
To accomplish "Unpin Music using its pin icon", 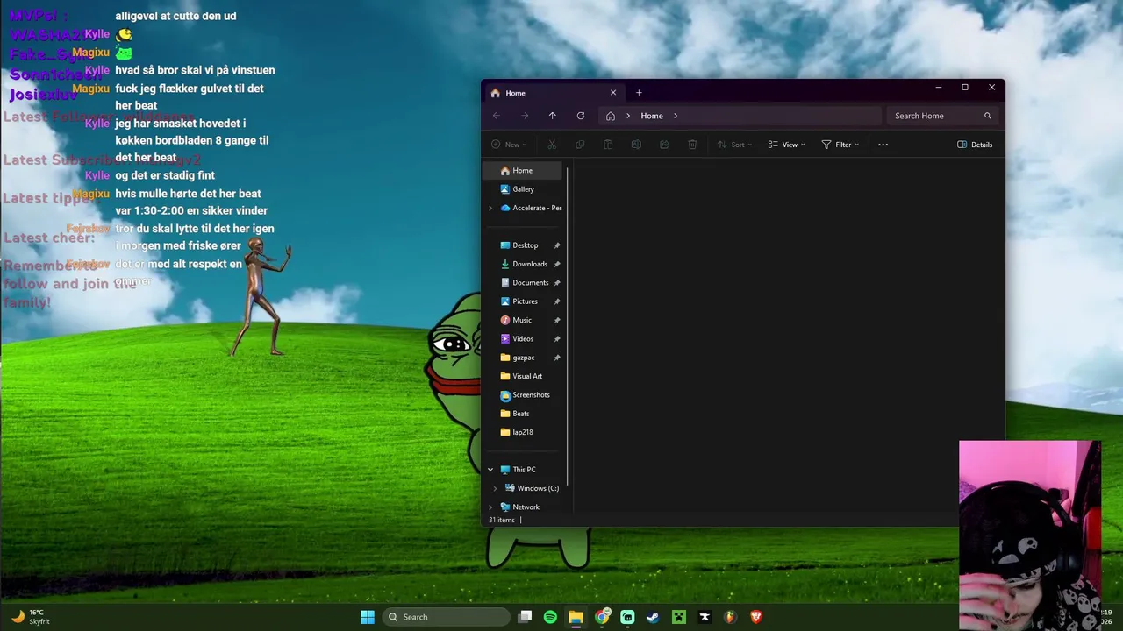I will click(557, 320).
